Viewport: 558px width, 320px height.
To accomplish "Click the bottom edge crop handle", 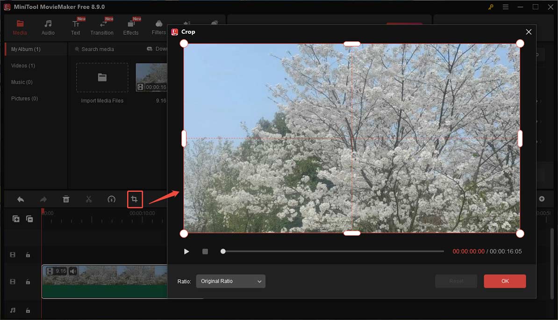I will point(352,233).
